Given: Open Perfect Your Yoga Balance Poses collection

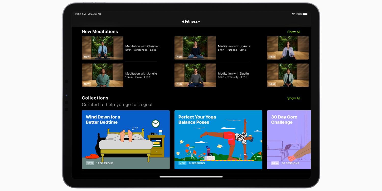Looking at the screenshot, I should (218, 140).
